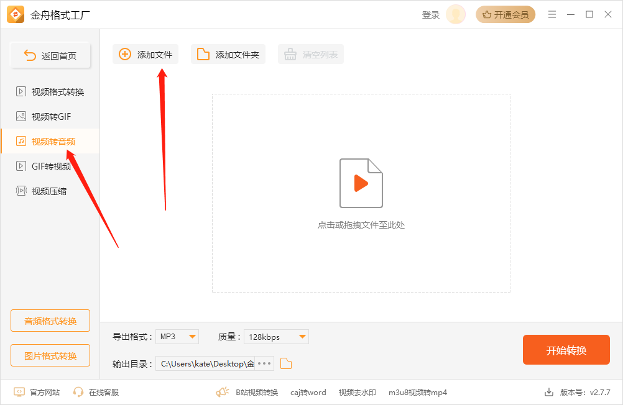Return home via 返回首页 button
This screenshot has height=405, width=623.
pos(50,55)
